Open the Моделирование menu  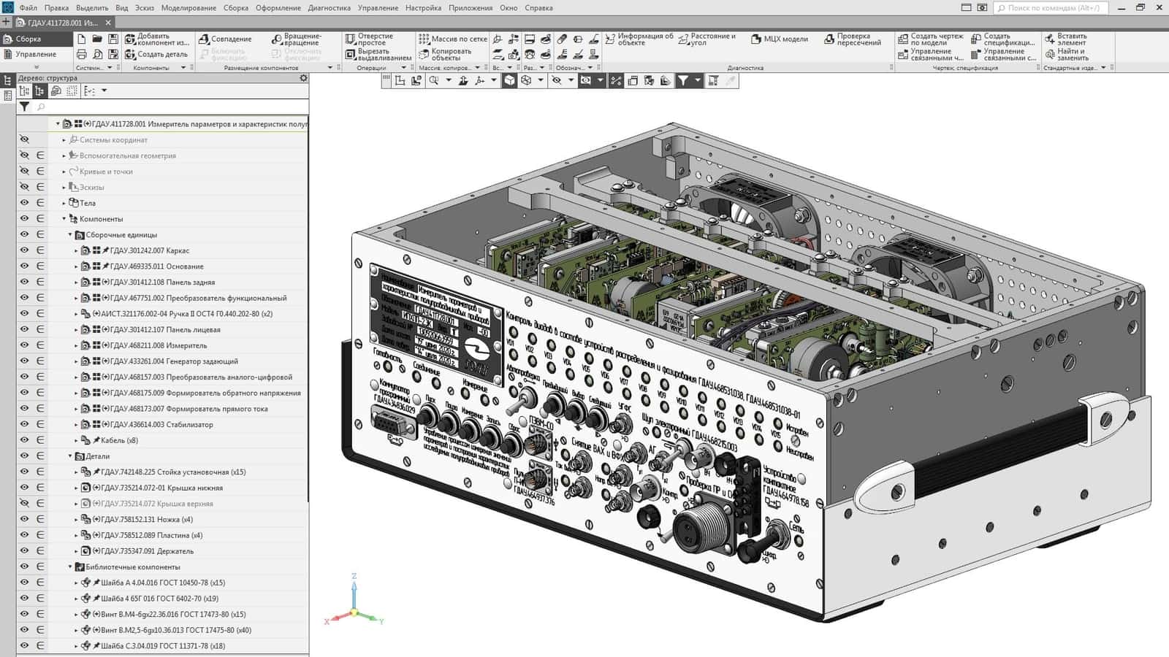click(x=189, y=8)
